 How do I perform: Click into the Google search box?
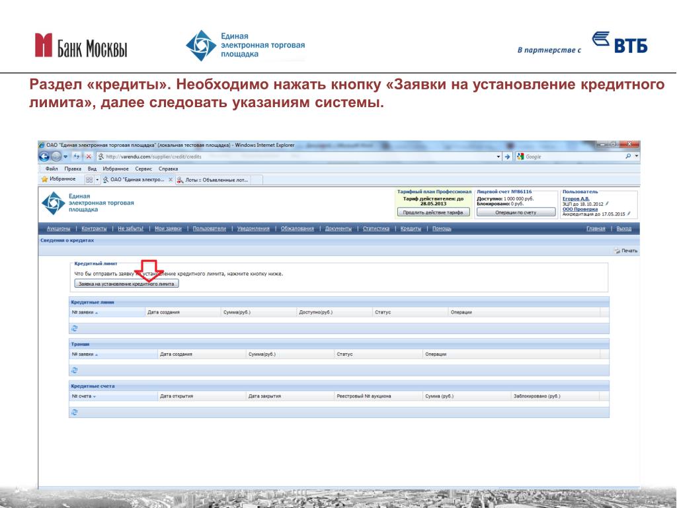(573, 156)
